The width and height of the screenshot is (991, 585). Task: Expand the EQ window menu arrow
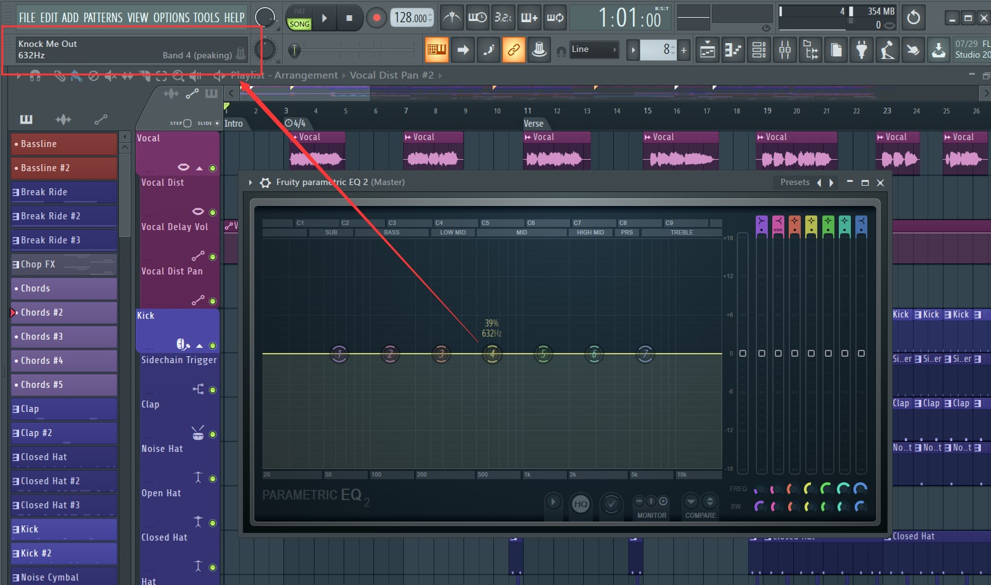pyautogui.click(x=250, y=183)
